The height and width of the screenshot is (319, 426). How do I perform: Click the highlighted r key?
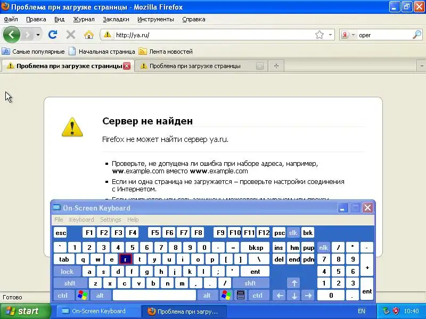[125, 259]
